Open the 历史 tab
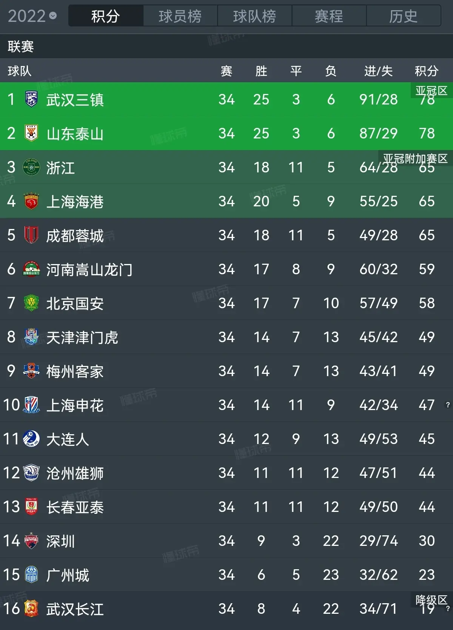 403,16
